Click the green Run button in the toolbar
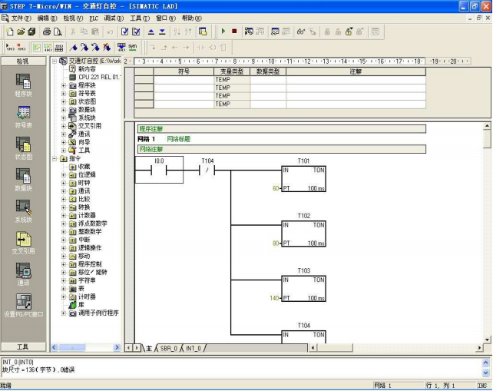Viewport: 493px width, 391px height. 223,31
